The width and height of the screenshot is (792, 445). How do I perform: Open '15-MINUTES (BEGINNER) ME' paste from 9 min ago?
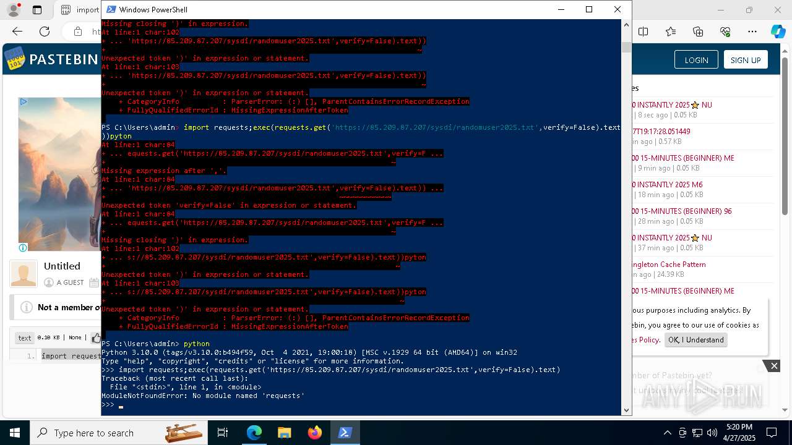(683, 158)
